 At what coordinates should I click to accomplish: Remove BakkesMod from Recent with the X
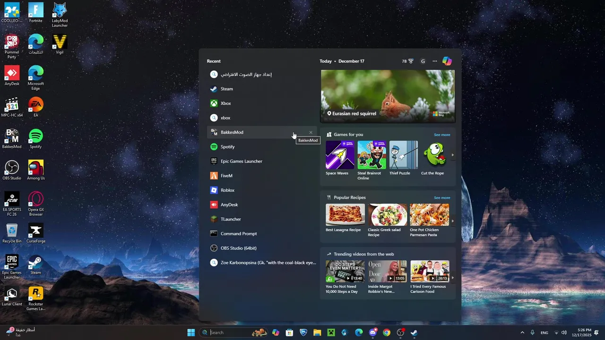point(311,133)
